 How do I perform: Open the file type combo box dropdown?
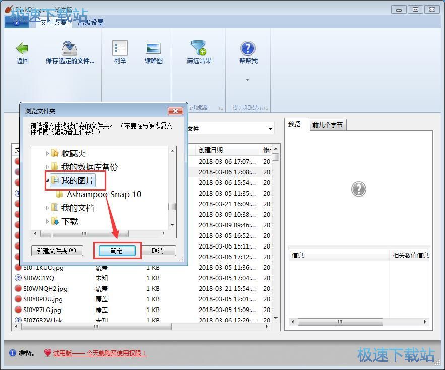(x=270, y=129)
